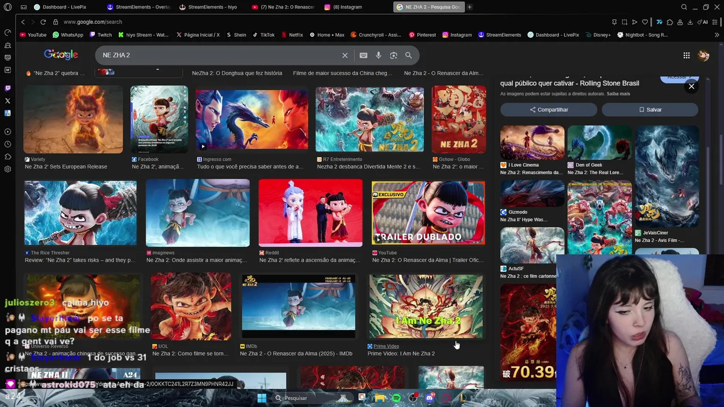Open YouTube bookmark

pos(33,34)
